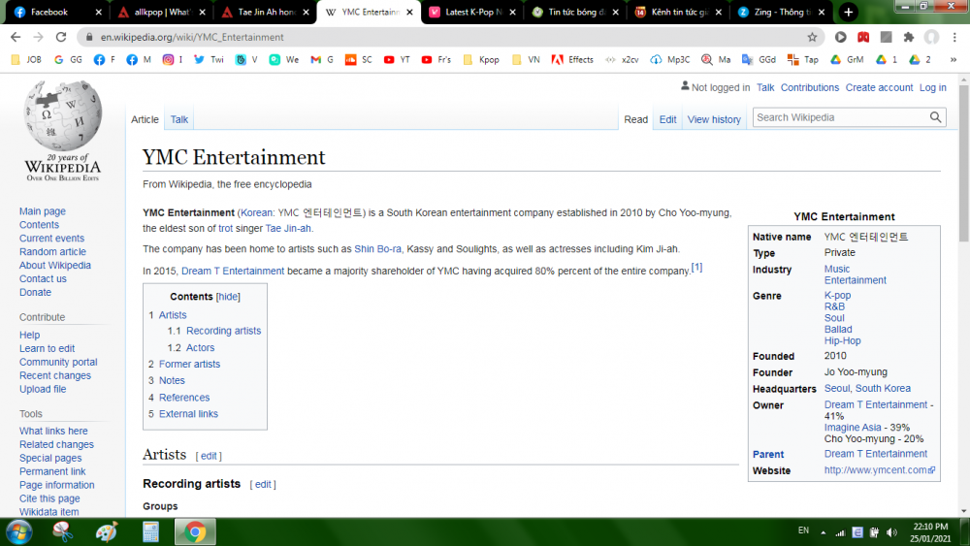The height and width of the screenshot is (546, 970).
Task: Click the Chrome taskbar icon
Action: pyautogui.click(x=195, y=531)
